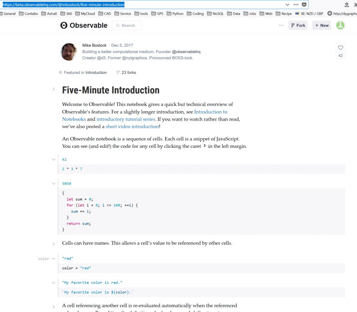
Task: Click the Search input field
Action: [x=128, y=25]
